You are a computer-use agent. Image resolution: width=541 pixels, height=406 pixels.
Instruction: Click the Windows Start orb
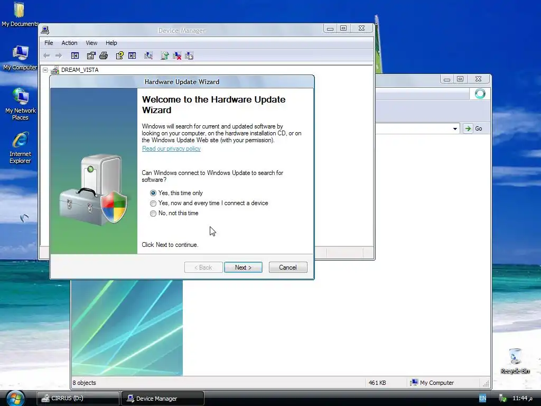15,398
